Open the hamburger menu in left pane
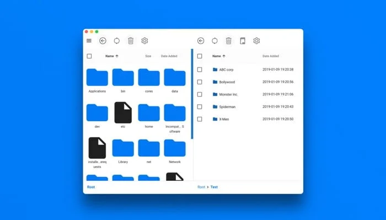The width and height of the screenshot is (386, 220). click(x=89, y=41)
